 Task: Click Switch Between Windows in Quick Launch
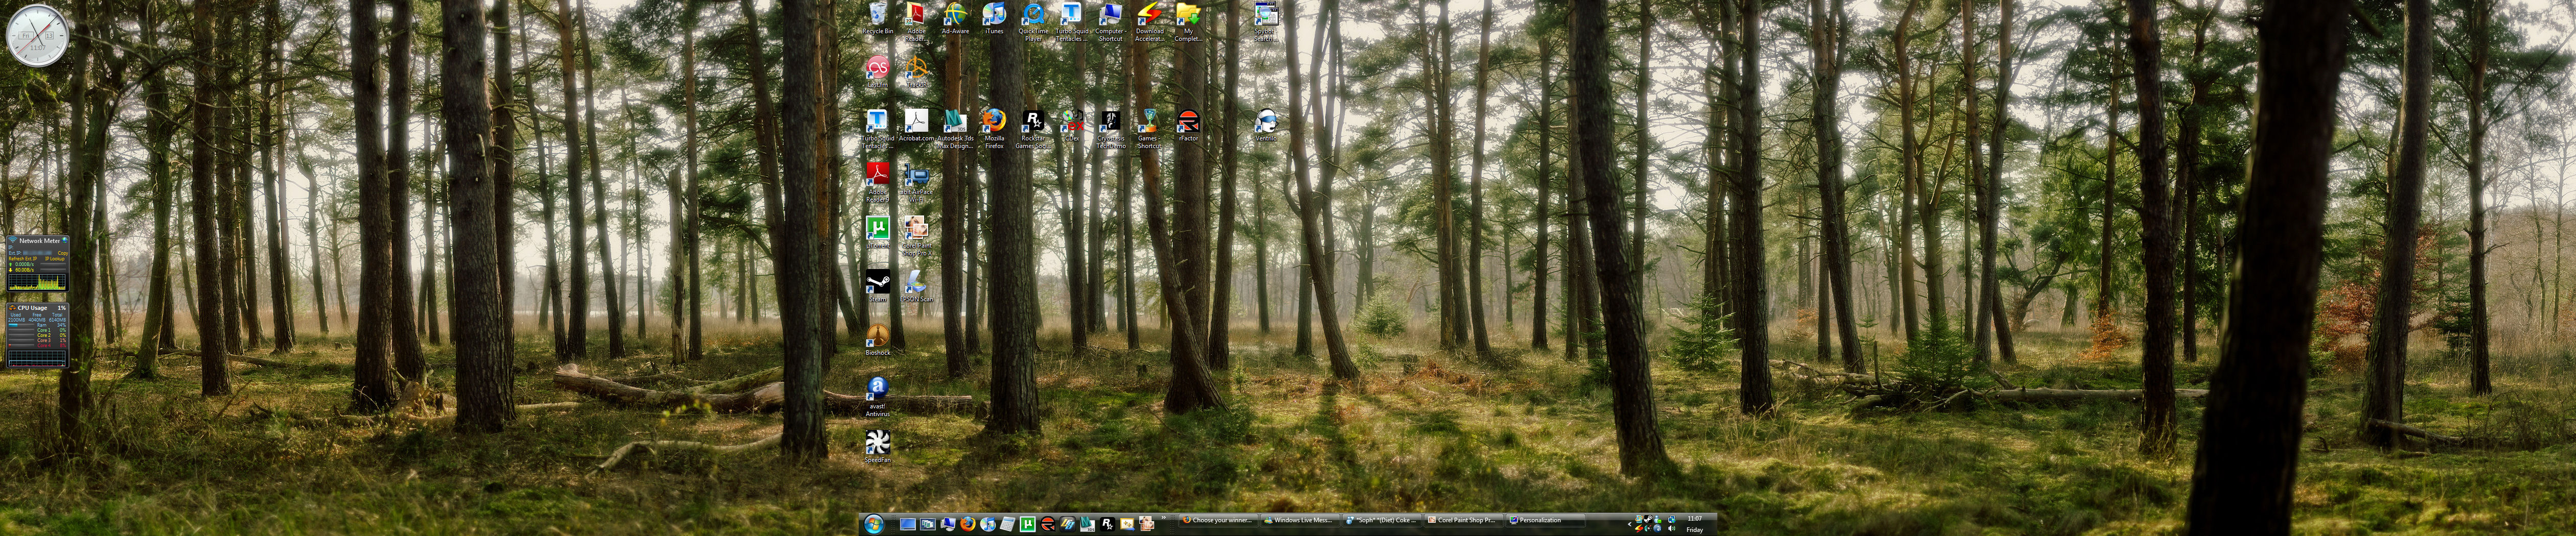(927, 524)
